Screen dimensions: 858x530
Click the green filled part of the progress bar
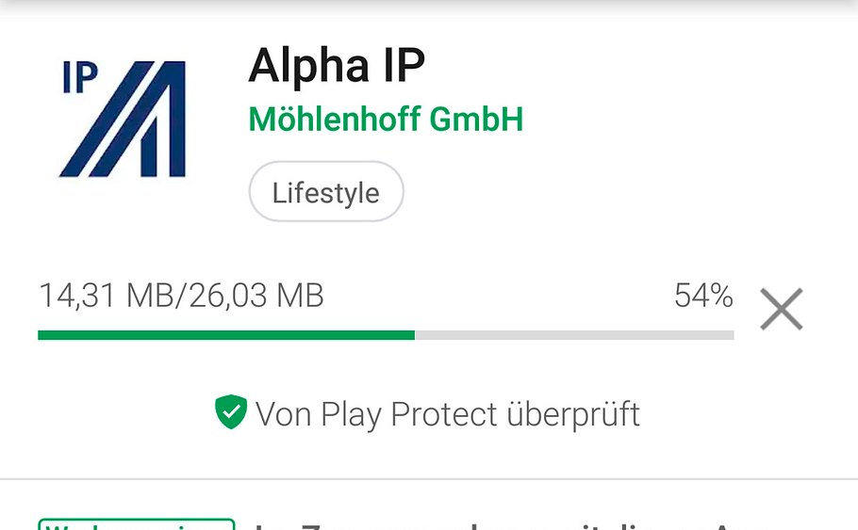pyautogui.click(x=226, y=335)
